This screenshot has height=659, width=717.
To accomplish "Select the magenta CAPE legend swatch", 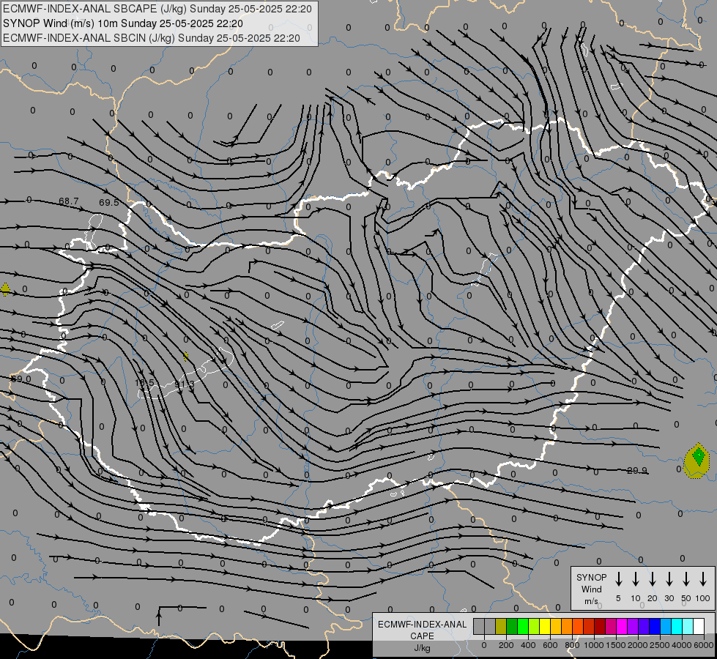I will 622,626.
